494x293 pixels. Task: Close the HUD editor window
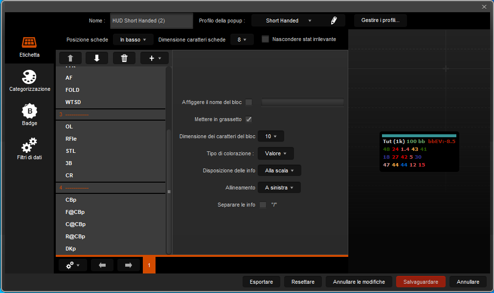[x=484, y=7]
